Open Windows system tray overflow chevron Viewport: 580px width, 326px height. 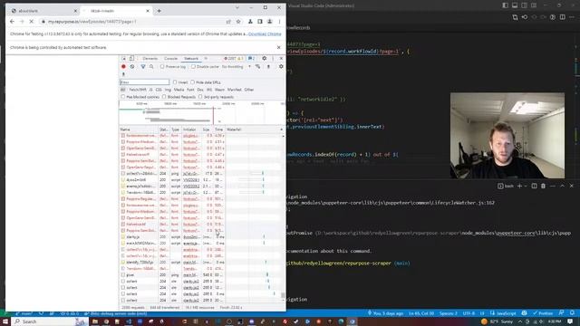(520, 321)
